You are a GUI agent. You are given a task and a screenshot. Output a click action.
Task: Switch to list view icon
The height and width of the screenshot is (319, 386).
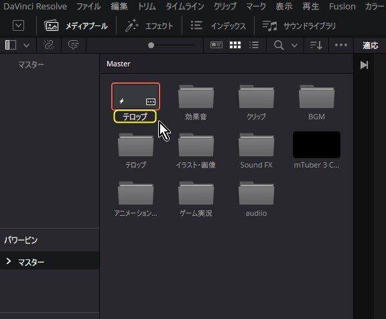(x=254, y=45)
